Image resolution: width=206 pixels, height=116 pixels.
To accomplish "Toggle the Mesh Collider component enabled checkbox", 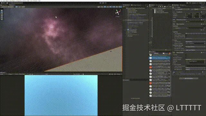I will pyautogui.click(x=176, y=53).
